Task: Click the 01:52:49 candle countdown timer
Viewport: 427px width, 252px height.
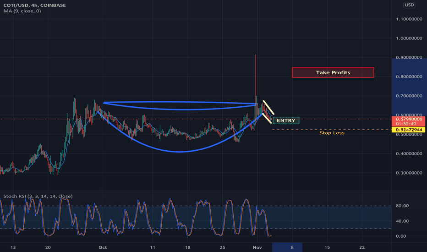Action: 406,124
